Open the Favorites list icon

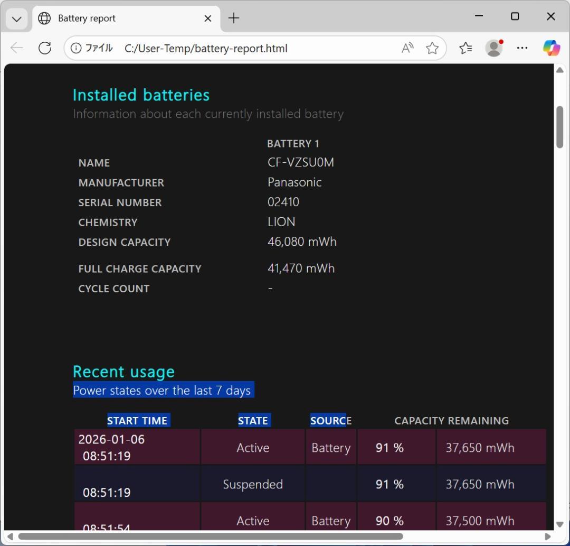465,48
